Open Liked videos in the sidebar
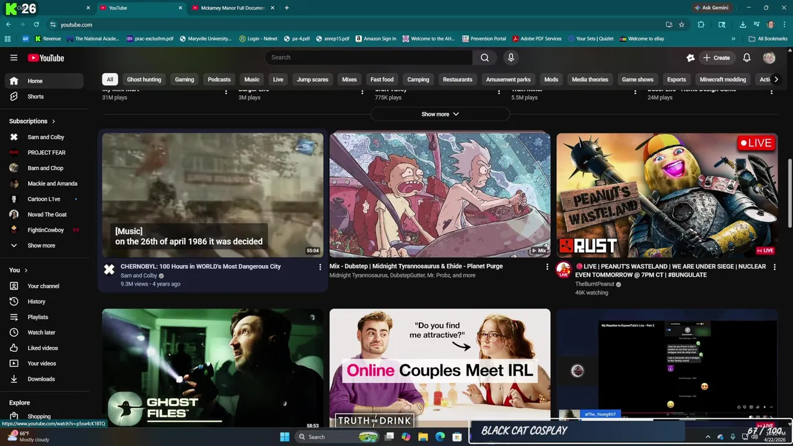 [44, 348]
